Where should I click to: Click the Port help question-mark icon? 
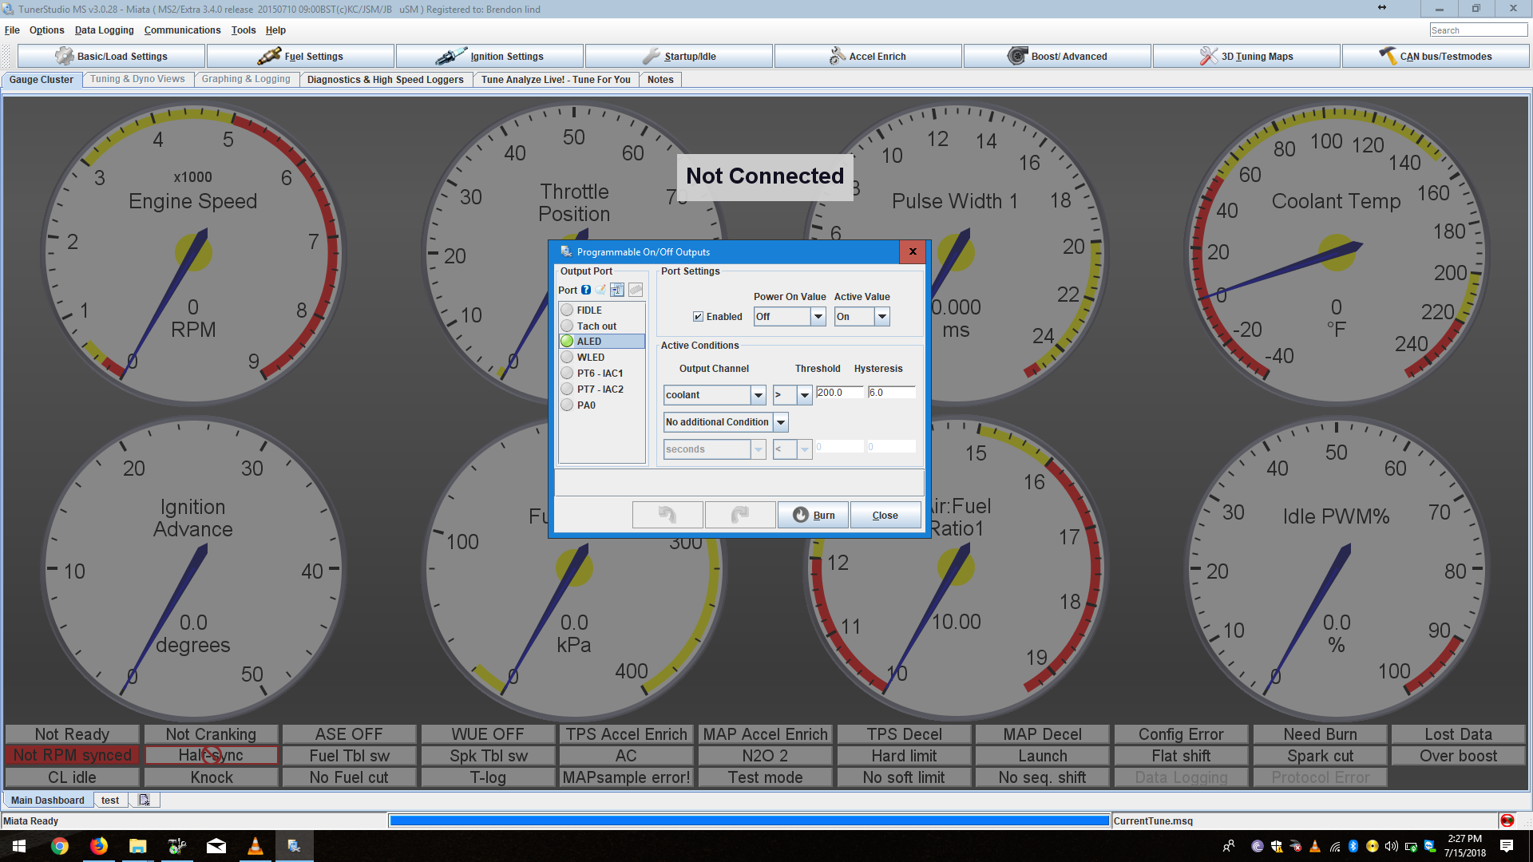[x=586, y=291]
